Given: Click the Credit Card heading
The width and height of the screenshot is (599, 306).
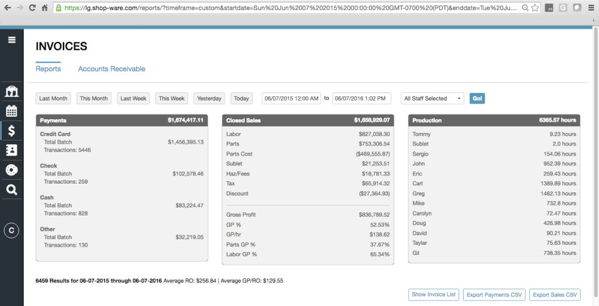Looking at the screenshot, I should coord(55,134).
